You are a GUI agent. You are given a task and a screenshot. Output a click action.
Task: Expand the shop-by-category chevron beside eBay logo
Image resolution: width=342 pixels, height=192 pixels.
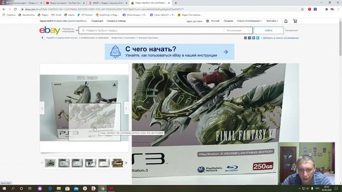pyautogui.click(x=76, y=30)
